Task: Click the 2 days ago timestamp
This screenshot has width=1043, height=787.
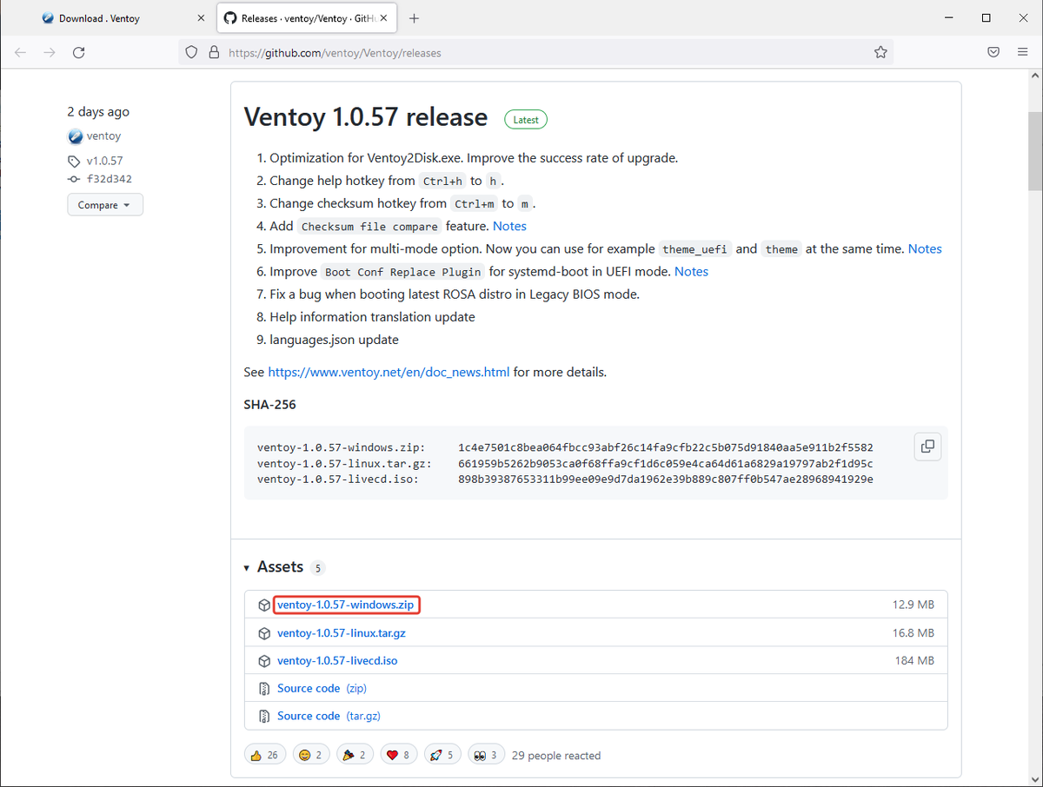Action: 98,111
